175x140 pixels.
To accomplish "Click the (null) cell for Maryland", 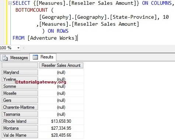I will (x=61, y=72).
